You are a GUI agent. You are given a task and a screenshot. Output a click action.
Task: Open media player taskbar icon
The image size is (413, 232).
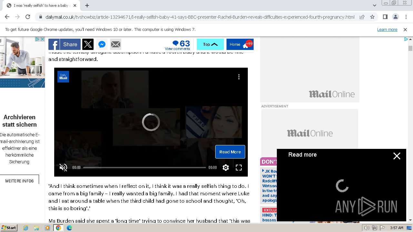tap(47, 228)
